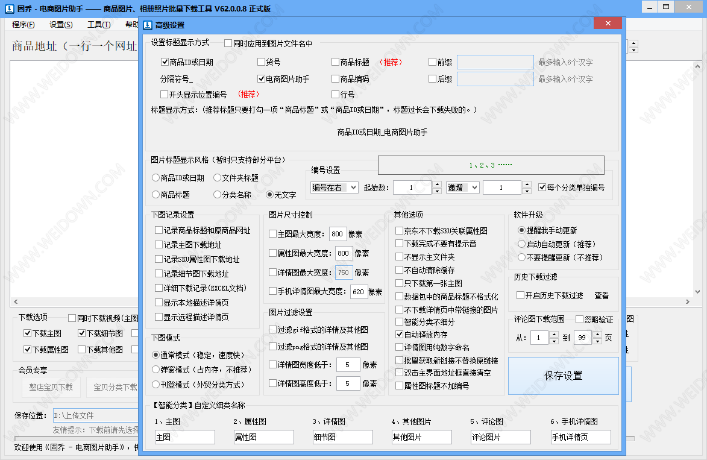Open the 工具(T) menu

(98, 25)
